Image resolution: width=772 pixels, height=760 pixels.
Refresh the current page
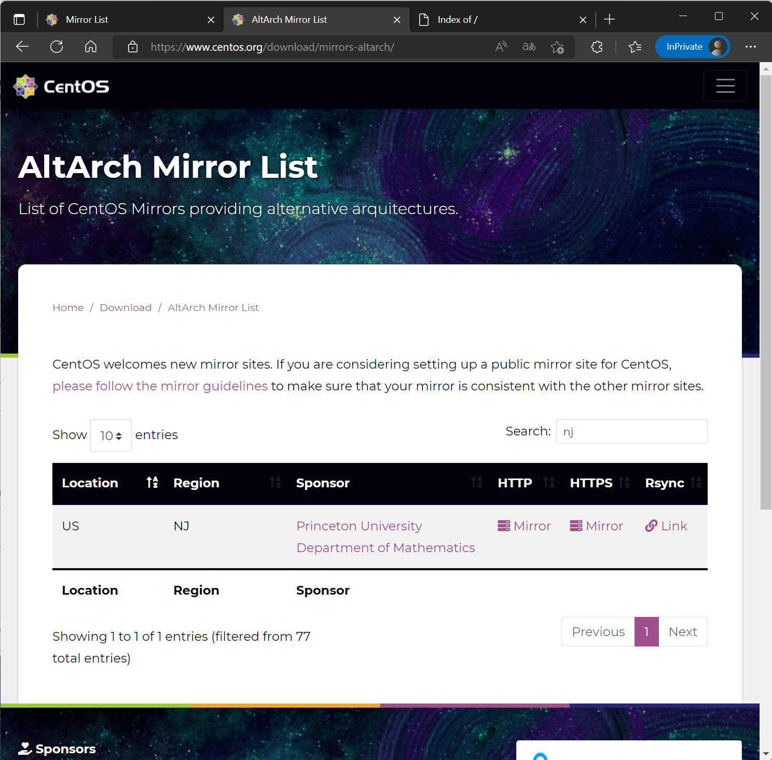click(x=57, y=47)
